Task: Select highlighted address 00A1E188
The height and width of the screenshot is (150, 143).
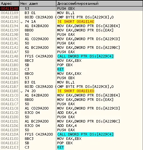Action: (x=9, y=9)
